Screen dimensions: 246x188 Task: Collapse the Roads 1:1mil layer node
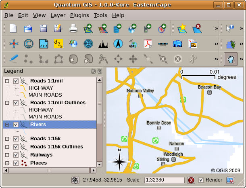click(7, 81)
